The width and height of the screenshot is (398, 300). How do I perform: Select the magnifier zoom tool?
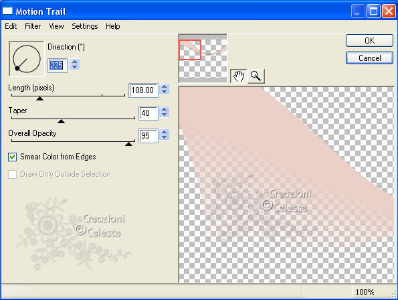[256, 76]
